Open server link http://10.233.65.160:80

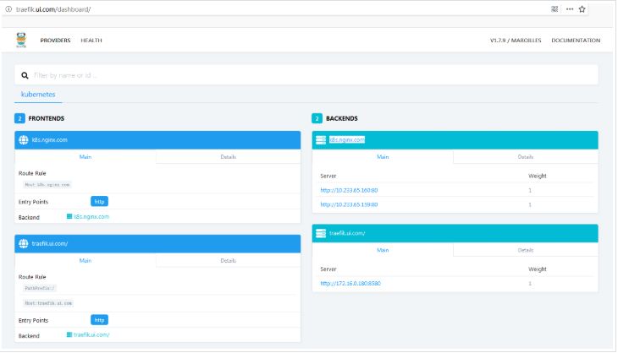[349, 190]
